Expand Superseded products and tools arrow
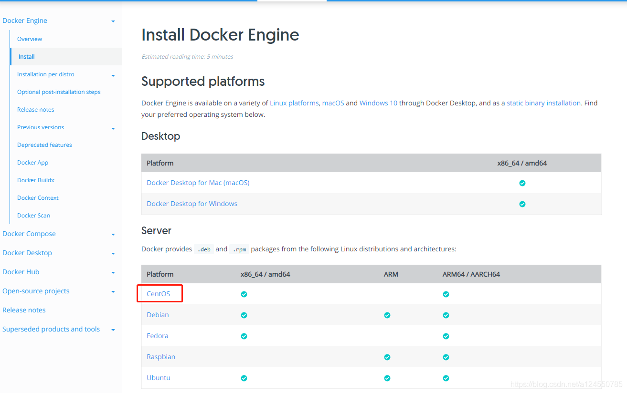Viewport: 627px width, 393px height. tap(113, 330)
